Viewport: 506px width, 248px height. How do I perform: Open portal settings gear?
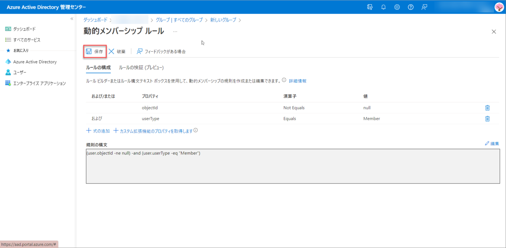[x=397, y=7]
